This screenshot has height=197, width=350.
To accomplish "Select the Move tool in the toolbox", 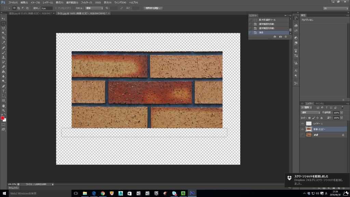I will tap(3, 18).
